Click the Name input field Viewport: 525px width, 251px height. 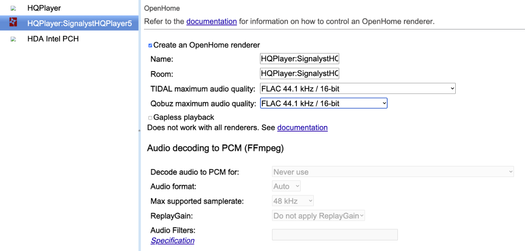299,59
